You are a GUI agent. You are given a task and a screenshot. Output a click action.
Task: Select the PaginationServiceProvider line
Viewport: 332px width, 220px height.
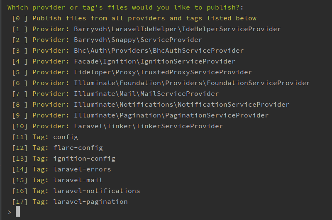tap(150, 115)
